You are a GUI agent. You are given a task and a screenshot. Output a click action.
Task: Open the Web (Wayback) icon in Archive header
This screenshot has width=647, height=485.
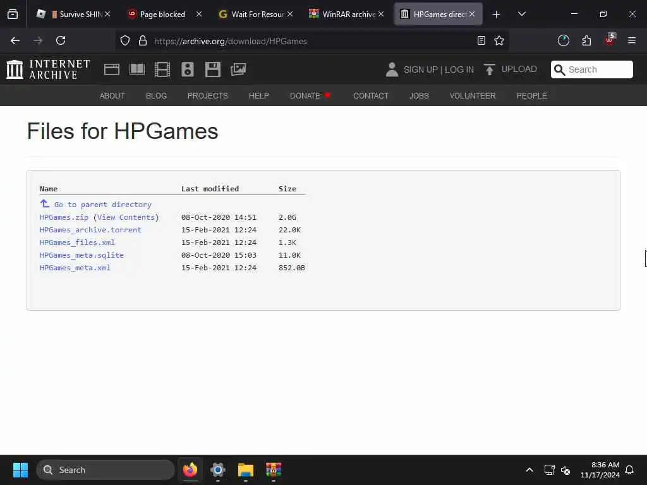[112, 69]
